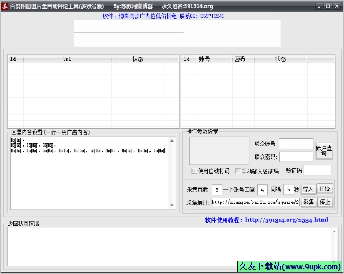Click the 采集 button
Image resolution: width=344 pixels, height=274 pixels.
coord(309,202)
